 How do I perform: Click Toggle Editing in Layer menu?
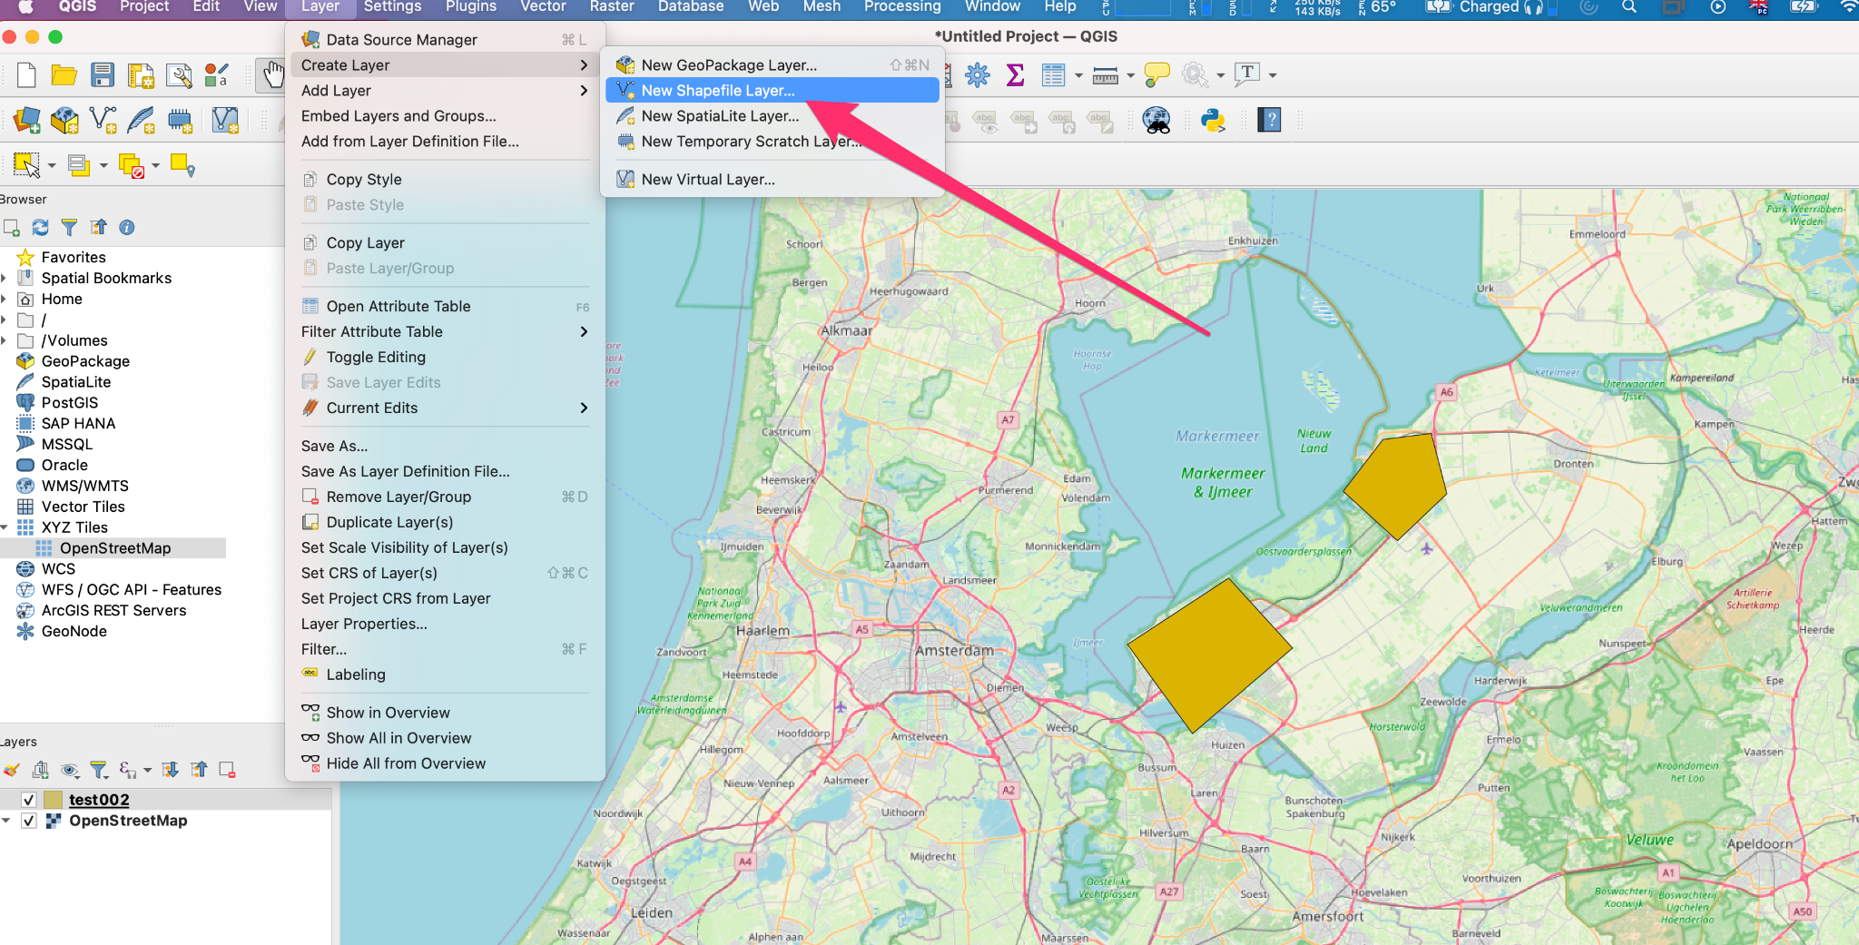[376, 358]
